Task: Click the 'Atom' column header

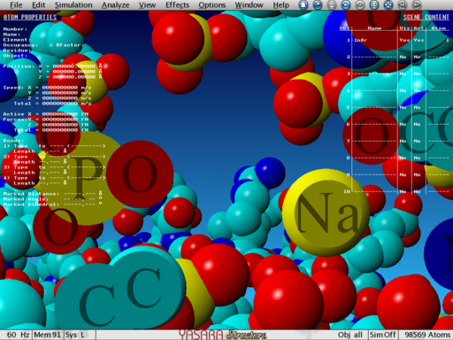Action: (439, 28)
